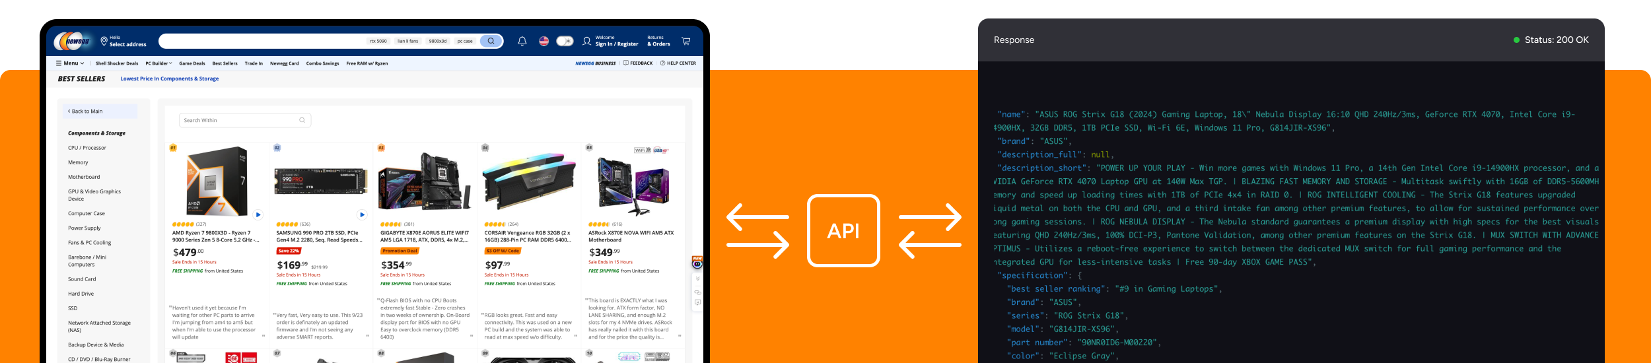Image resolution: width=1651 pixels, height=363 pixels.
Task: Select SSD category
Action: [x=73, y=308]
